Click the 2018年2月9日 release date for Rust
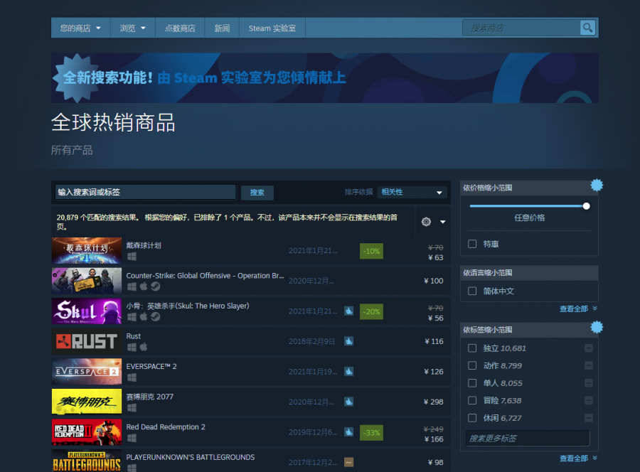This screenshot has width=640, height=472. click(x=311, y=341)
